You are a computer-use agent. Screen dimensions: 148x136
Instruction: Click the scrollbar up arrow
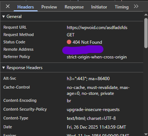(146, 15)
